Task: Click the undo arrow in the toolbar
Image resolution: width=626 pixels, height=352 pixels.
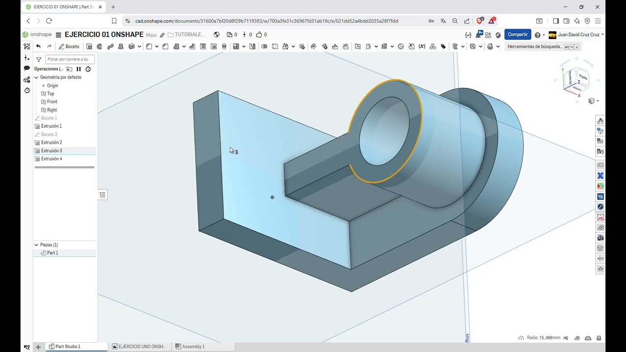Action: (38, 46)
